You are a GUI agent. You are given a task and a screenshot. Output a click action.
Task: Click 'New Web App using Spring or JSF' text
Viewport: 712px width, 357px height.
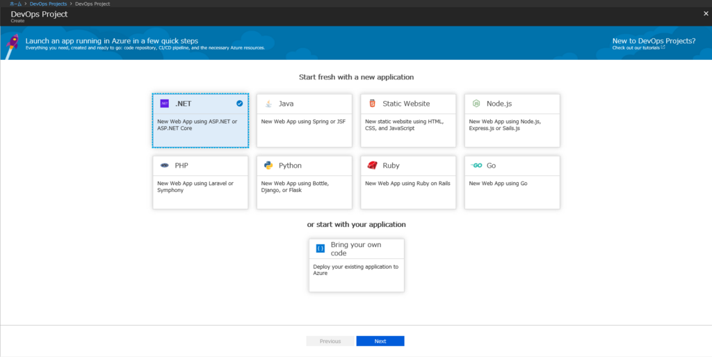pyautogui.click(x=303, y=122)
